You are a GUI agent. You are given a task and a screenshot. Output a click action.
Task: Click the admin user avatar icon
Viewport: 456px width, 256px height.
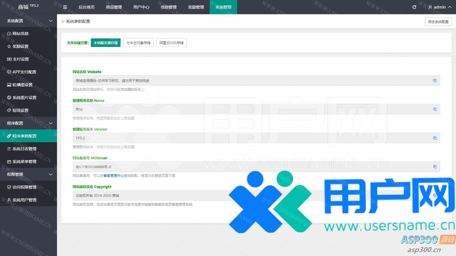[x=430, y=7]
